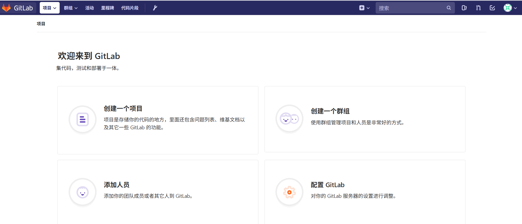
Task: Open the 项目 dropdown in navbar
Action: (x=50, y=8)
